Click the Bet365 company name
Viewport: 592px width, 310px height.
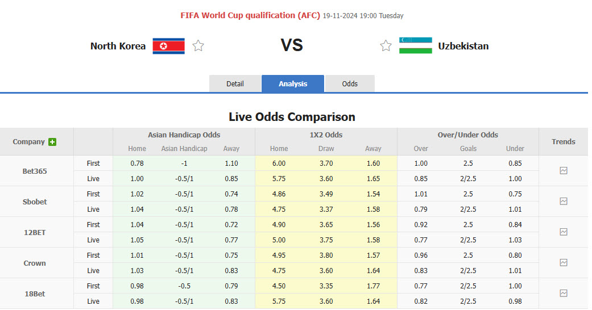[35, 171]
